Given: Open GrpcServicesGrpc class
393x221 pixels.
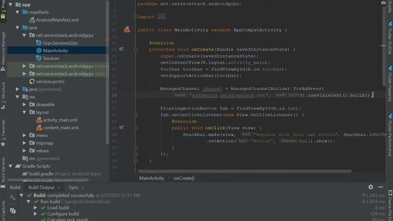Looking at the screenshot, I should tap(60, 43).
